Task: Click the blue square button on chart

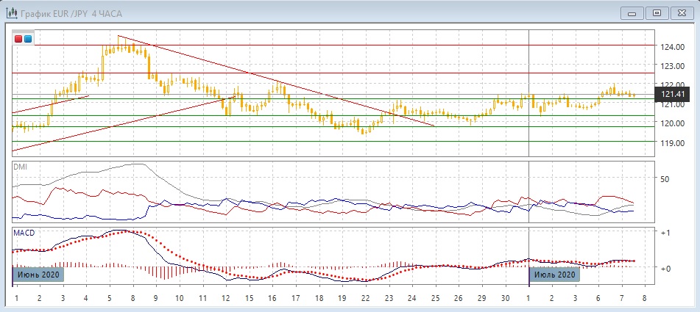Action: (28, 38)
